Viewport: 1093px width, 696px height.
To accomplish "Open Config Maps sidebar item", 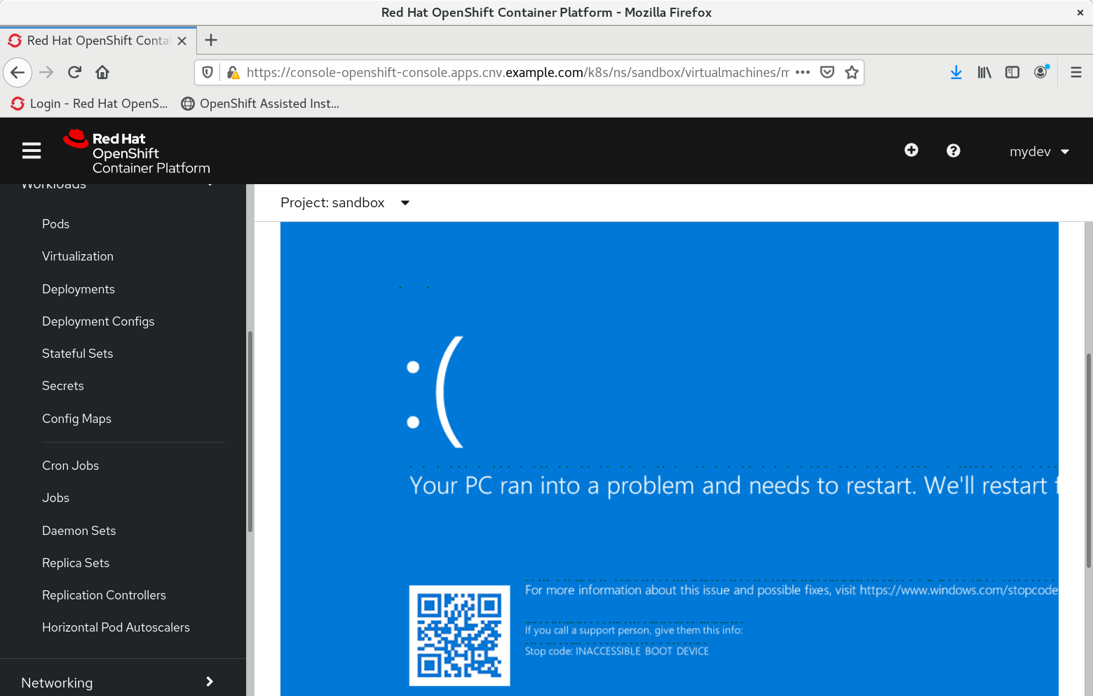I will pos(76,419).
